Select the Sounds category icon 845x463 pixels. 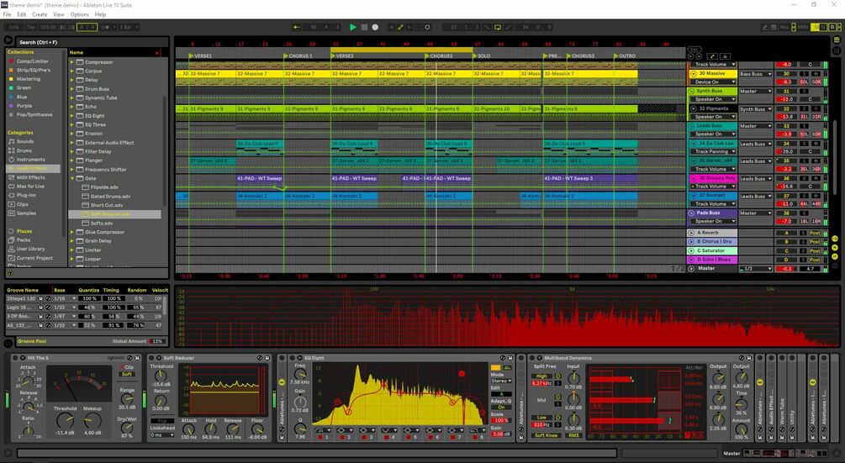11,142
